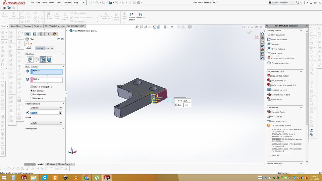The image size is (322, 181).
Task: Click Zoom to Area icon
Action: [141, 27]
